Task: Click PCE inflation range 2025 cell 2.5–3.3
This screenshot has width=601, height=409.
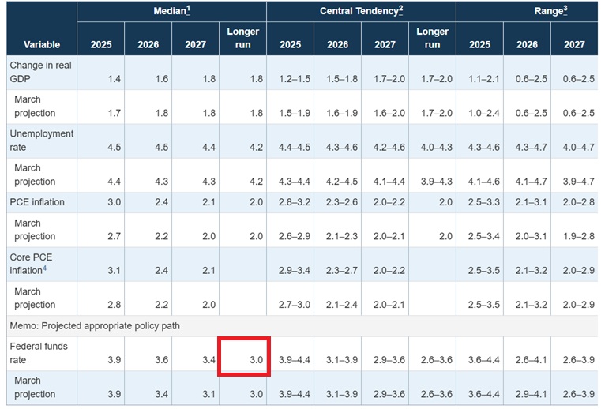Action: tap(483, 202)
